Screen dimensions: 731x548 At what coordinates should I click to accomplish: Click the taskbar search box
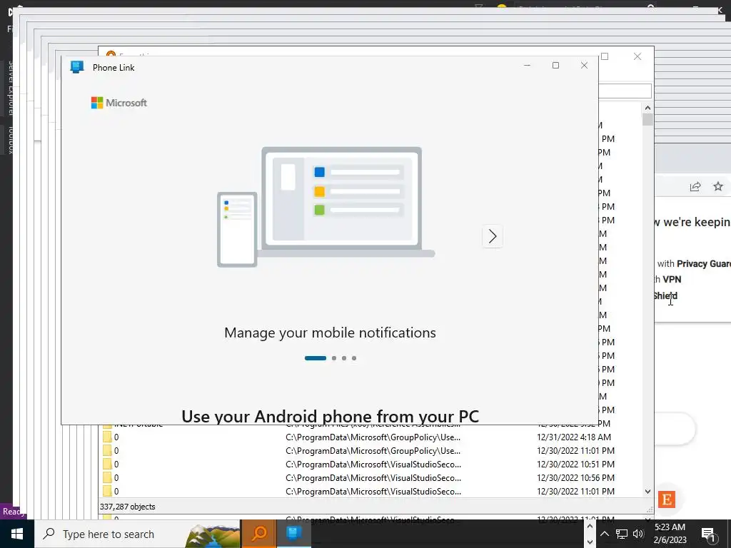click(x=138, y=534)
